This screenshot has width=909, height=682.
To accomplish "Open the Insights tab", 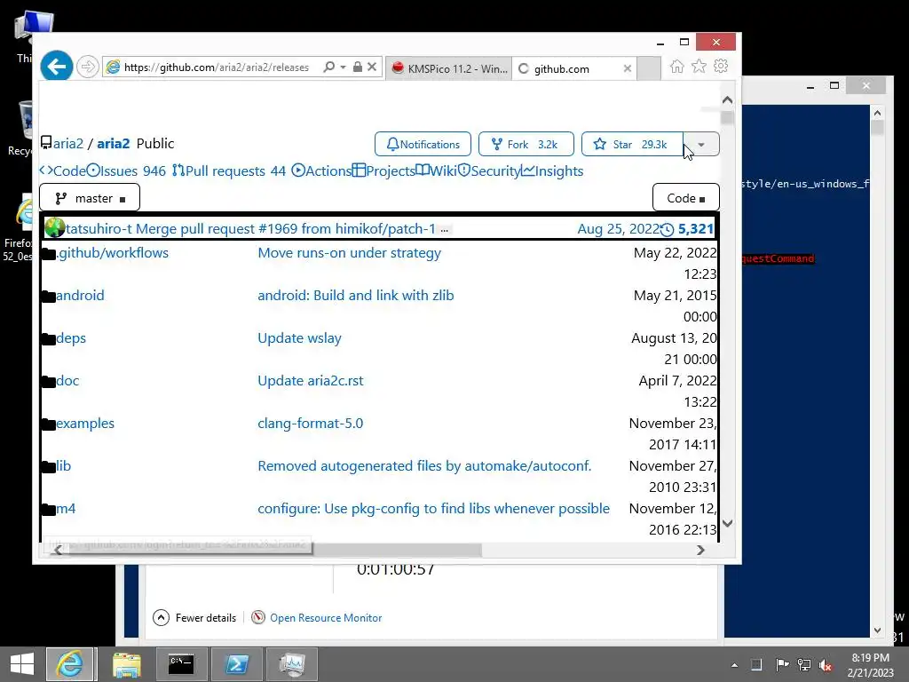I will pos(552,171).
